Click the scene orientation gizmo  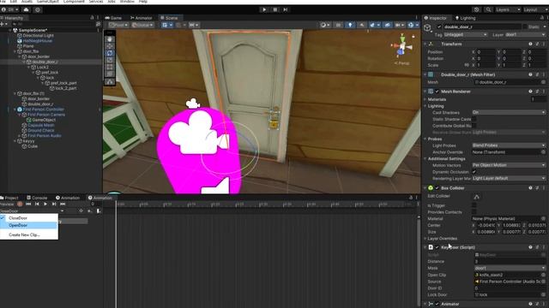[402, 45]
